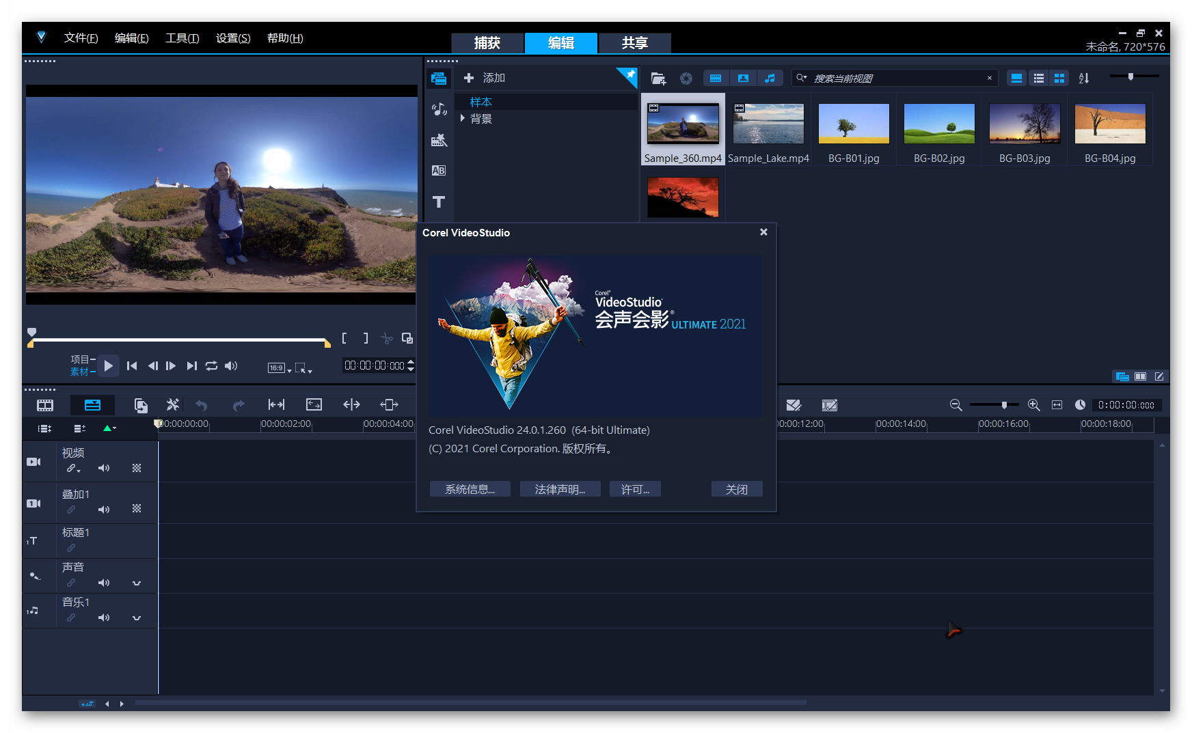Screen dimensions: 1192x733
Task: Click the fit project in timeline icon
Action: click(1057, 405)
